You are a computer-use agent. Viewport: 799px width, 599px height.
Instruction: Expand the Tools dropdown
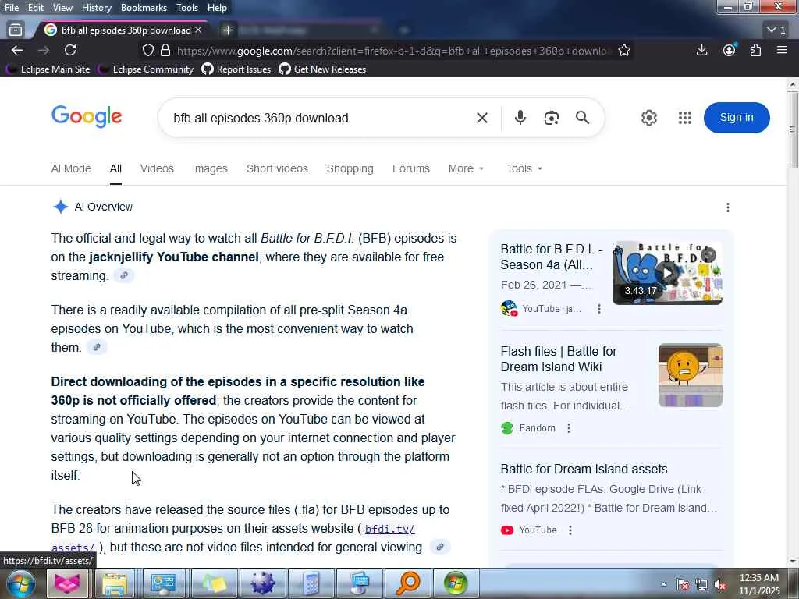pyautogui.click(x=524, y=168)
